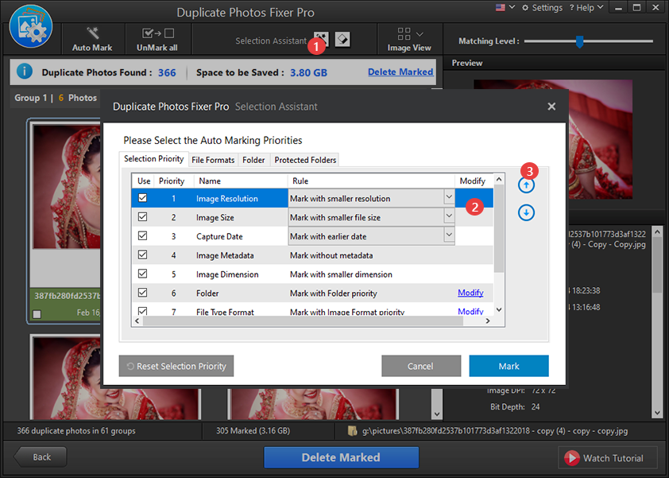The image size is (669, 478).
Task: Uncheck the Image Resolution Use checkbox
Action: point(142,198)
